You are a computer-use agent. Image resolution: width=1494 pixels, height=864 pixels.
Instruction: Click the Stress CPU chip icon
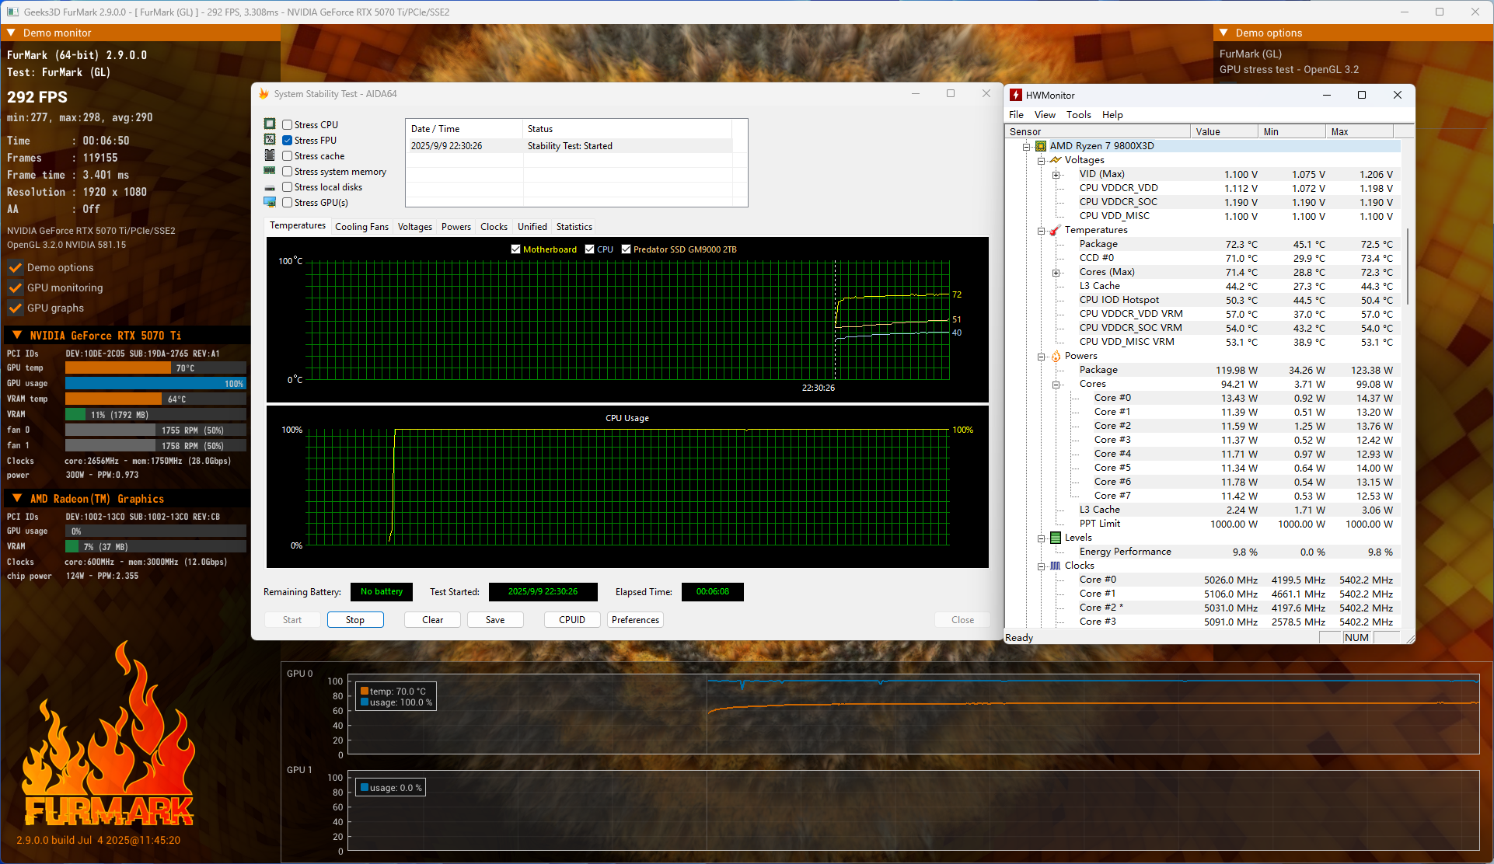click(x=270, y=124)
